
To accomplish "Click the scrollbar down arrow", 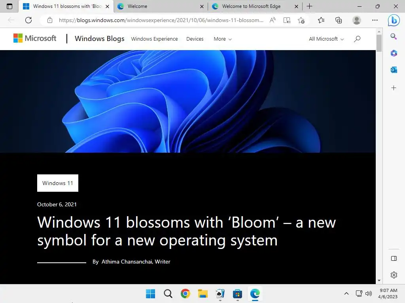I will [x=379, y=281].
